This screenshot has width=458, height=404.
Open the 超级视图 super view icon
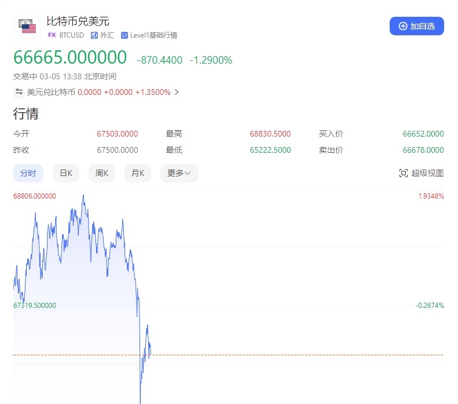click(404, 173)
